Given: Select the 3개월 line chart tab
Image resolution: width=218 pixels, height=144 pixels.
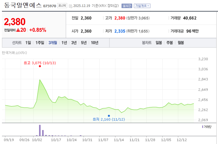Looking at the screenshot, I should [53, 43].
